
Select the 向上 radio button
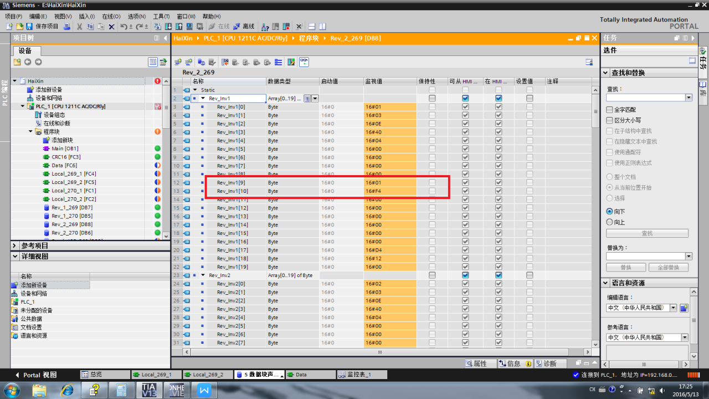pyautogui.click(x=610, y=222)
